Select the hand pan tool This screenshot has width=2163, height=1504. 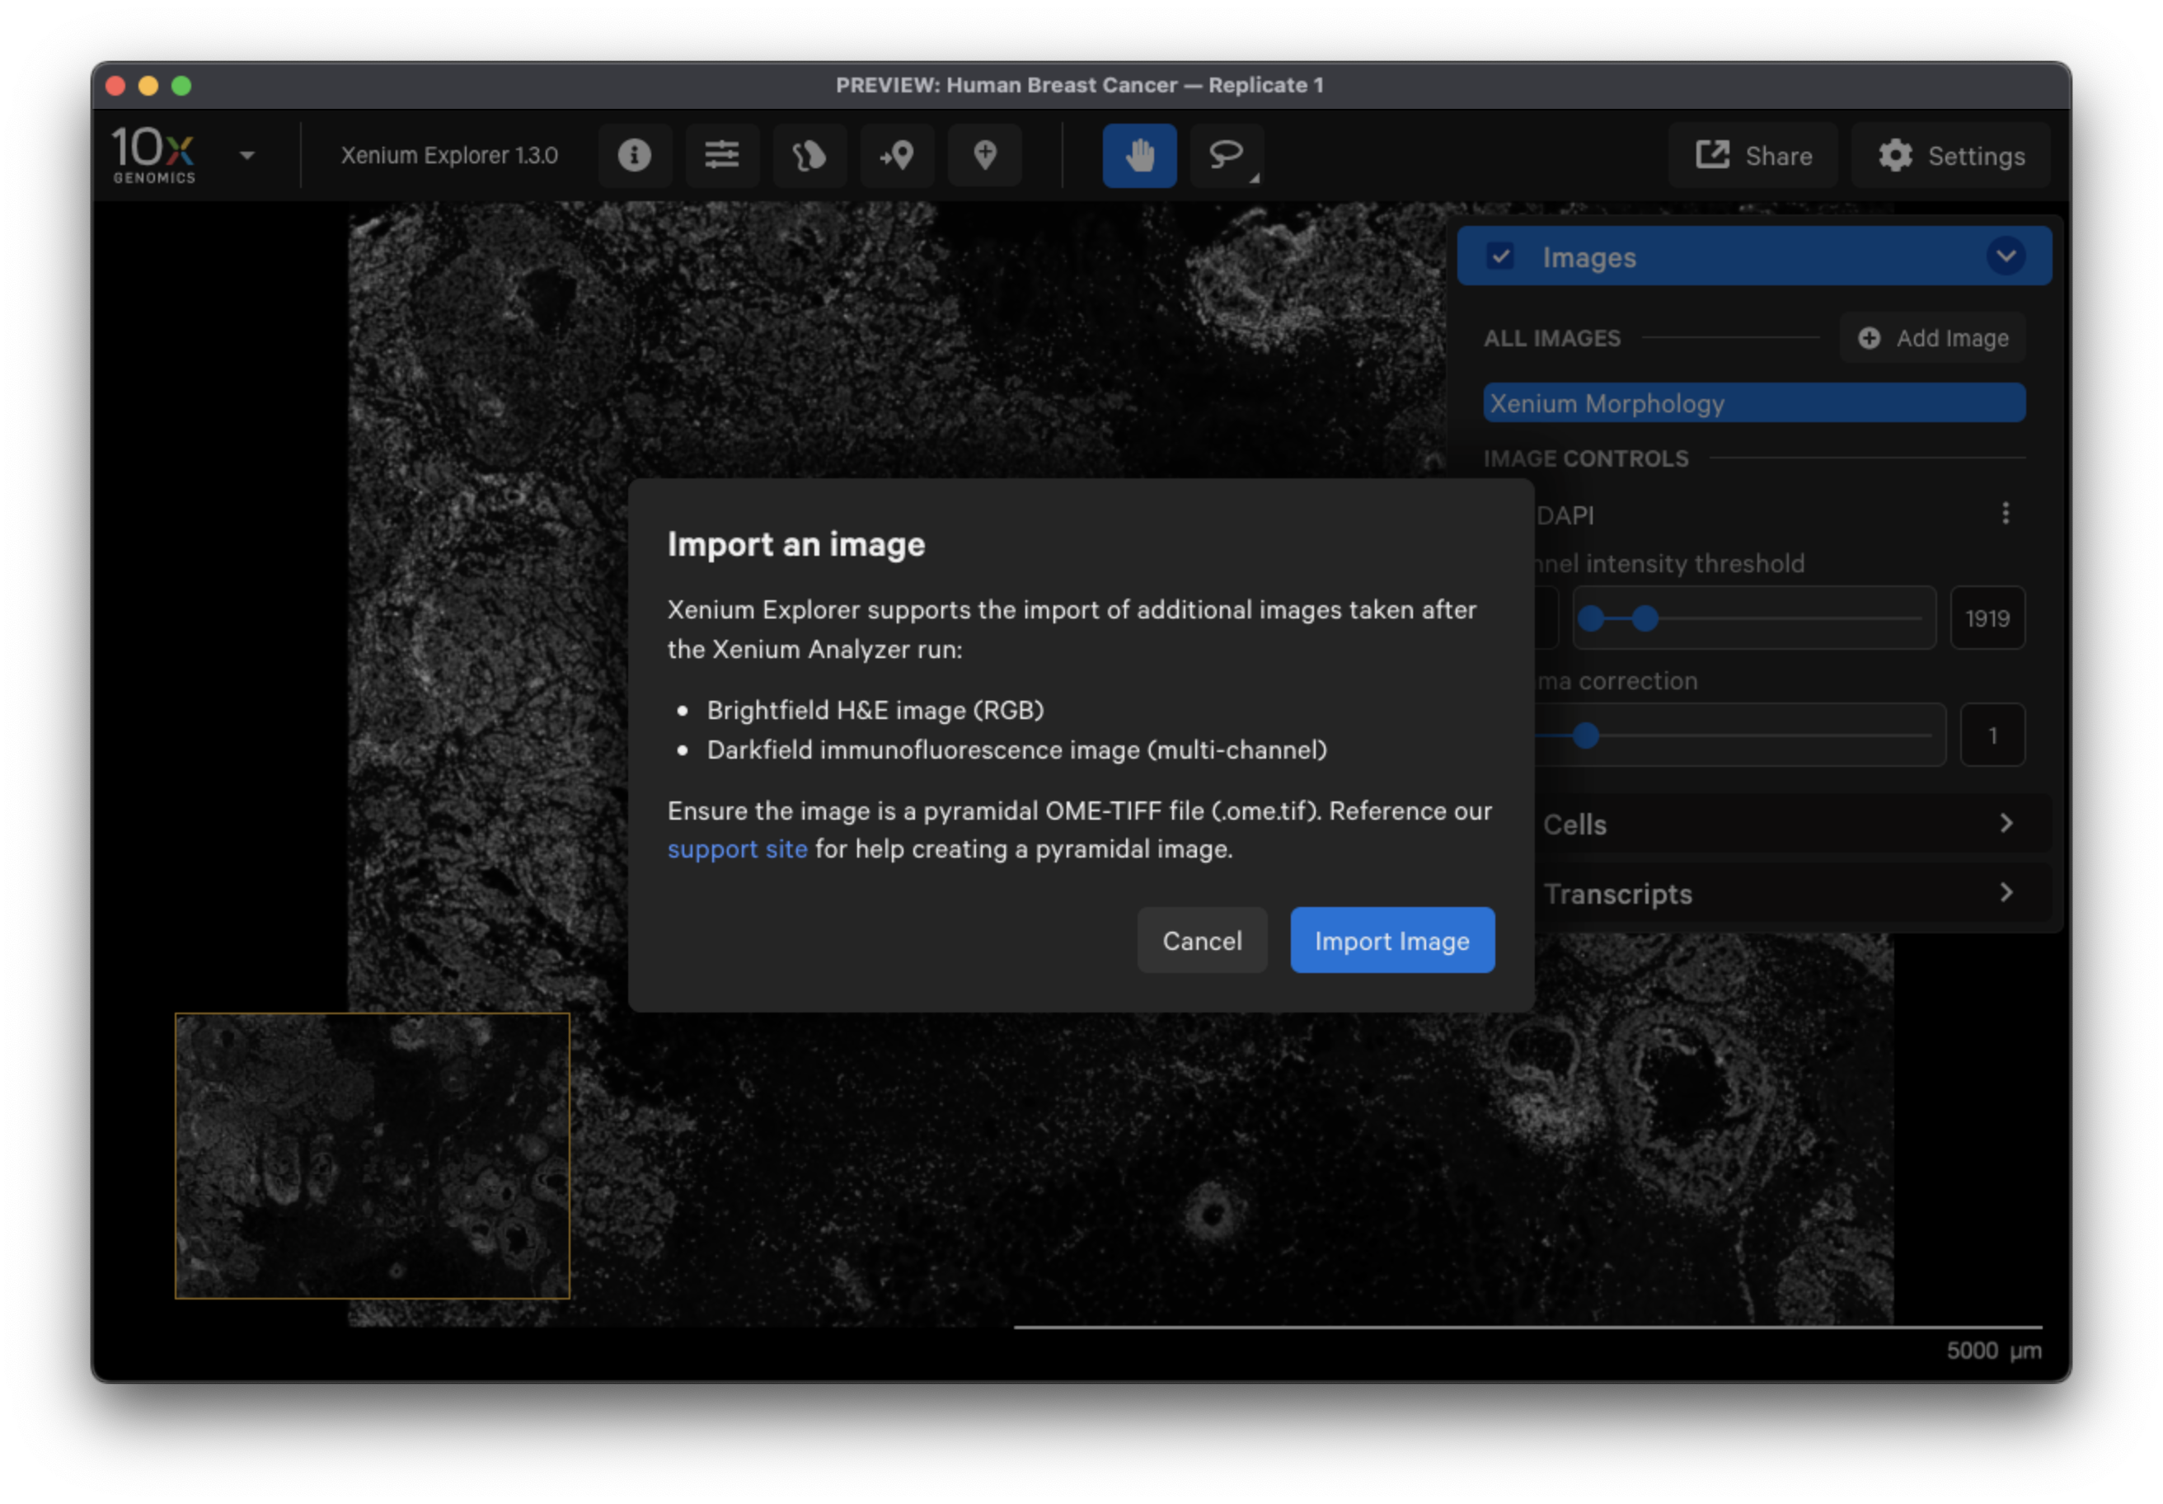point(1139,154)
